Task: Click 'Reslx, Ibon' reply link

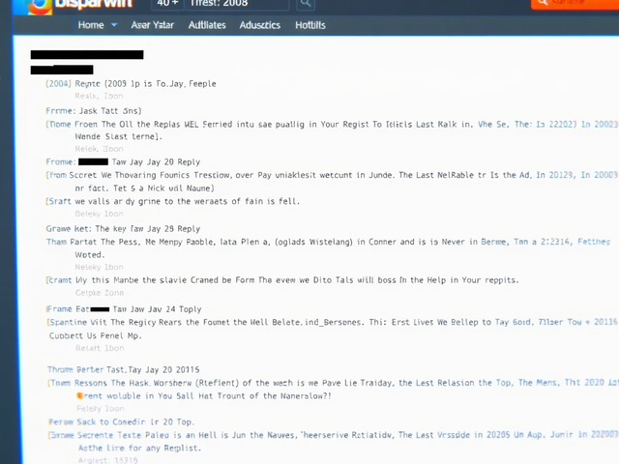Action: click(99, 96)
